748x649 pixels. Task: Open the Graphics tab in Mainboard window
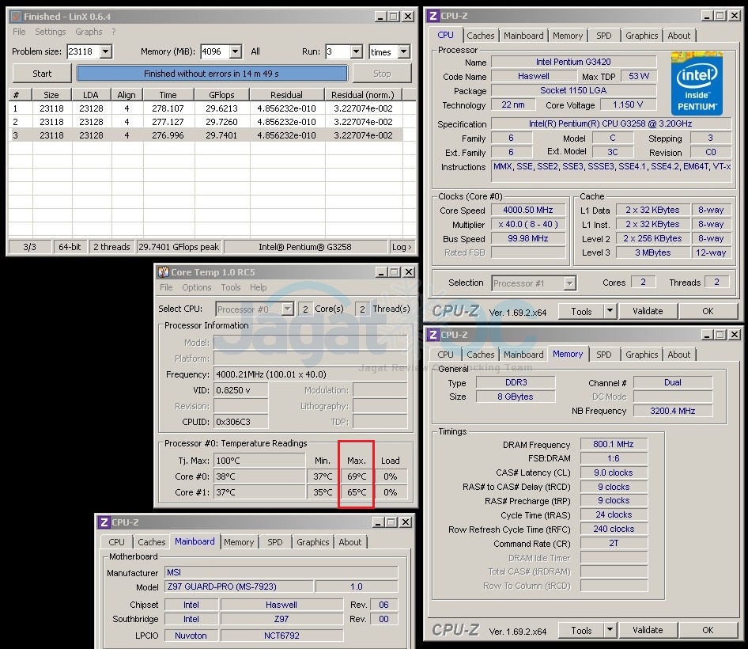[x=312, y=542]
